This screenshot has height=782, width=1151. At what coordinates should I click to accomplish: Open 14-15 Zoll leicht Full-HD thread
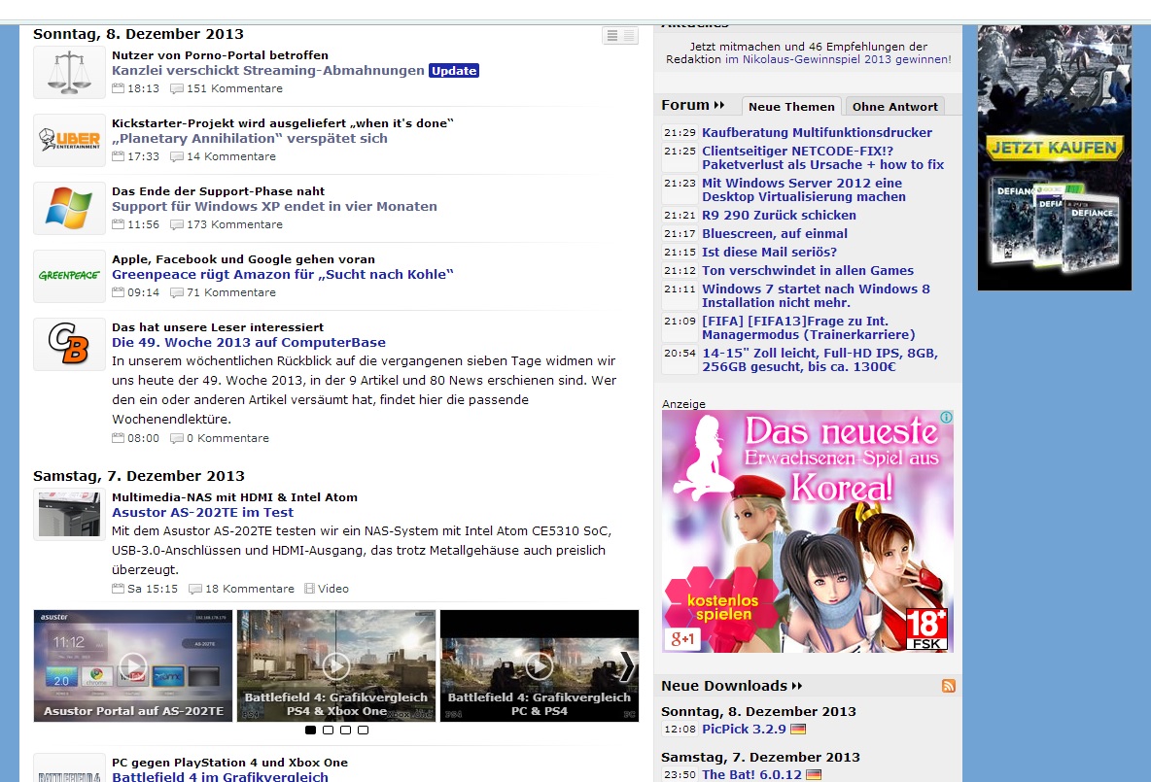820,359
